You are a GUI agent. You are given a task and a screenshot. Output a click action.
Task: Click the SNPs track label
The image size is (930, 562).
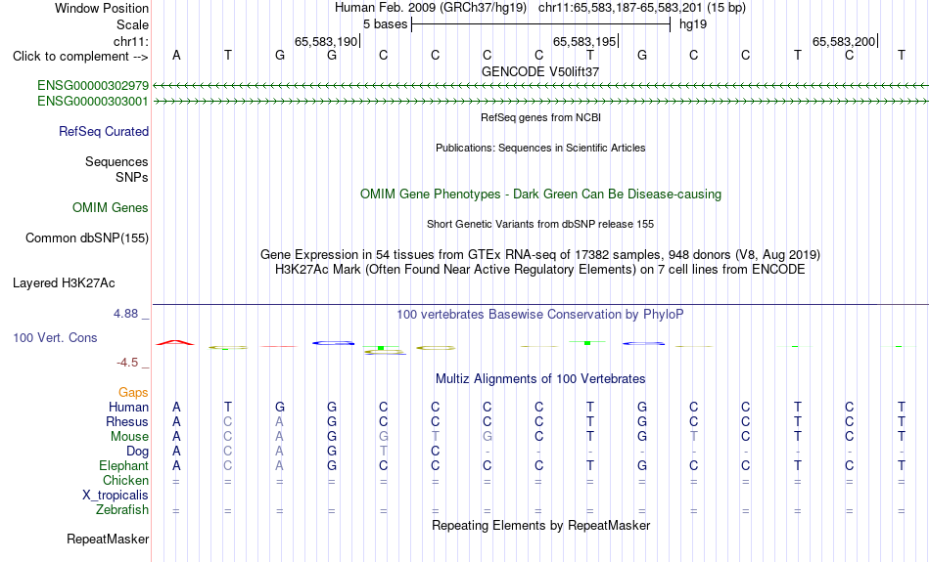(x=132, y=177)
